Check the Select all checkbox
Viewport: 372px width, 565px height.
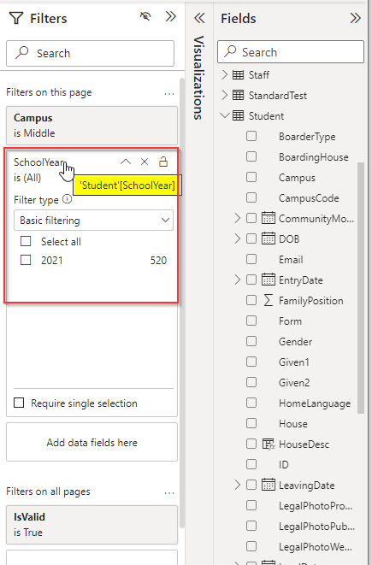[x=26, y=241]
